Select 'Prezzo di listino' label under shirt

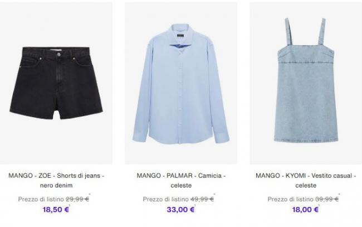166,199
